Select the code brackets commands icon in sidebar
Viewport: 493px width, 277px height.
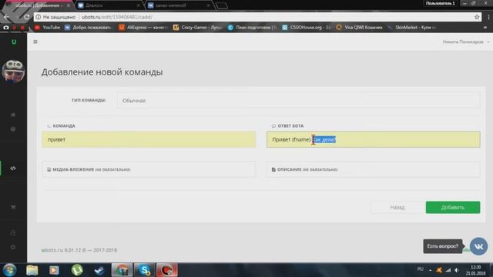13,169
